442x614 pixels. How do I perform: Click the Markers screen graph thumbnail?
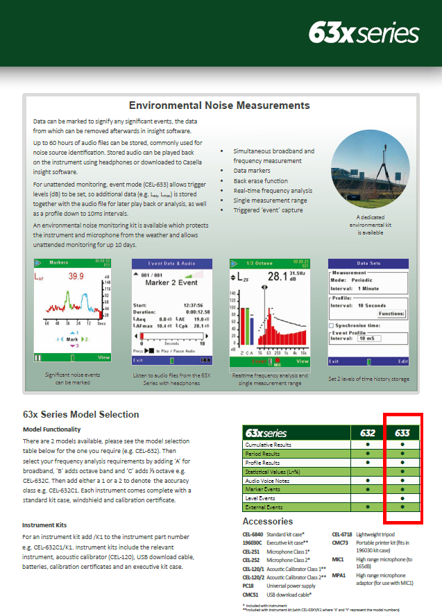click(73, 310)
